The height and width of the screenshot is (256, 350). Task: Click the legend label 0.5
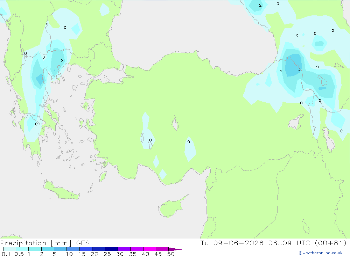coord(19,254)
